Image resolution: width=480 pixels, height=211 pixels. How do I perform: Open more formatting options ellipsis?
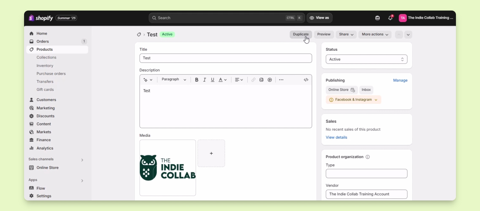click(281, 80)
